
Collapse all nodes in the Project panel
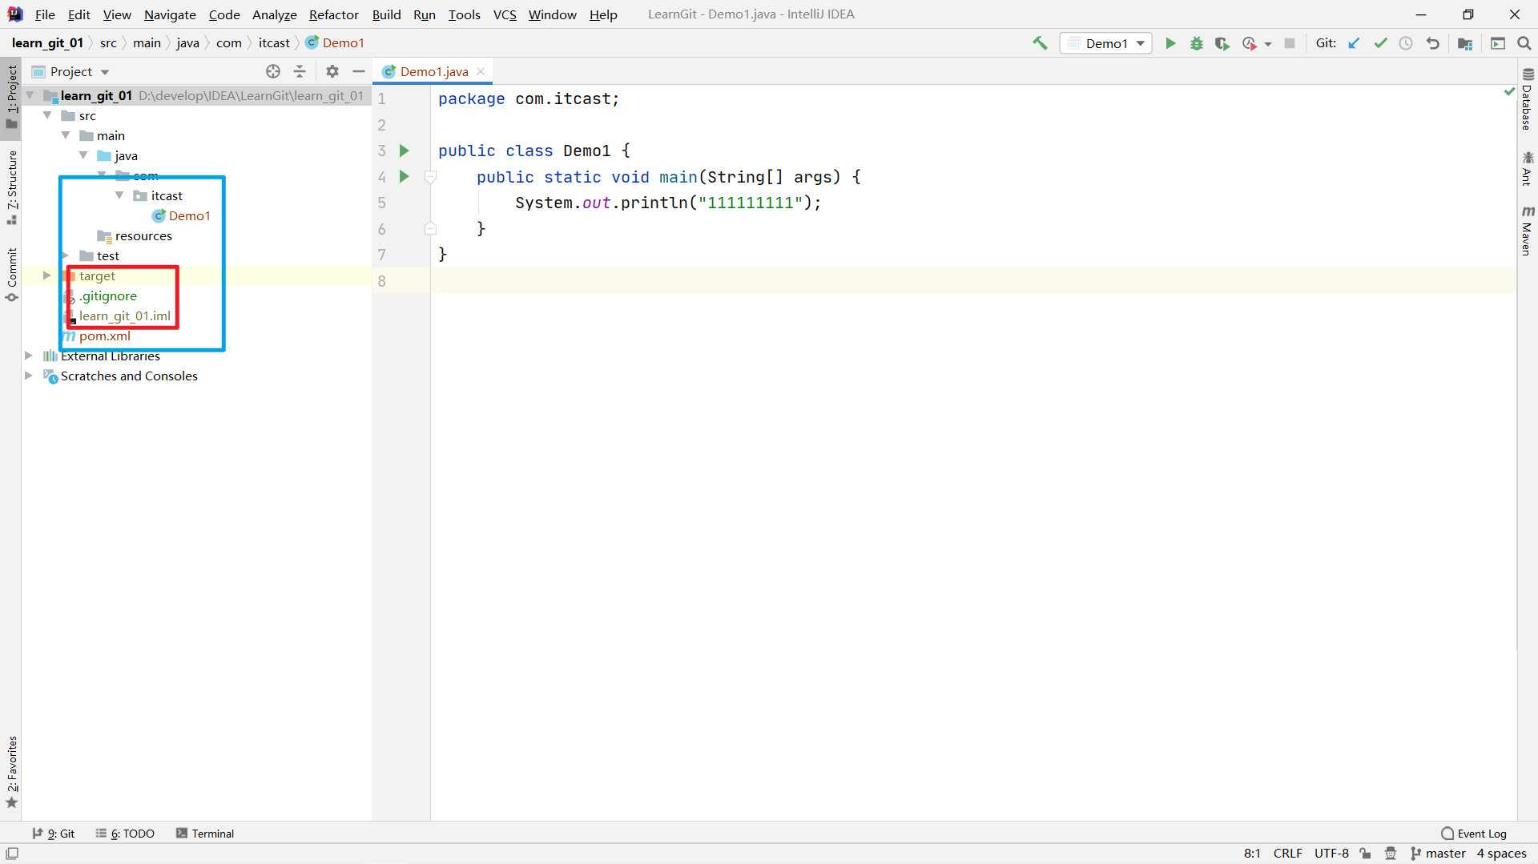(300, 71)
